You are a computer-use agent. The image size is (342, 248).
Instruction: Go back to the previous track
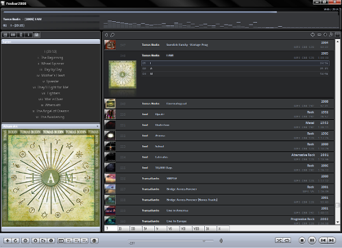(323, 240)
